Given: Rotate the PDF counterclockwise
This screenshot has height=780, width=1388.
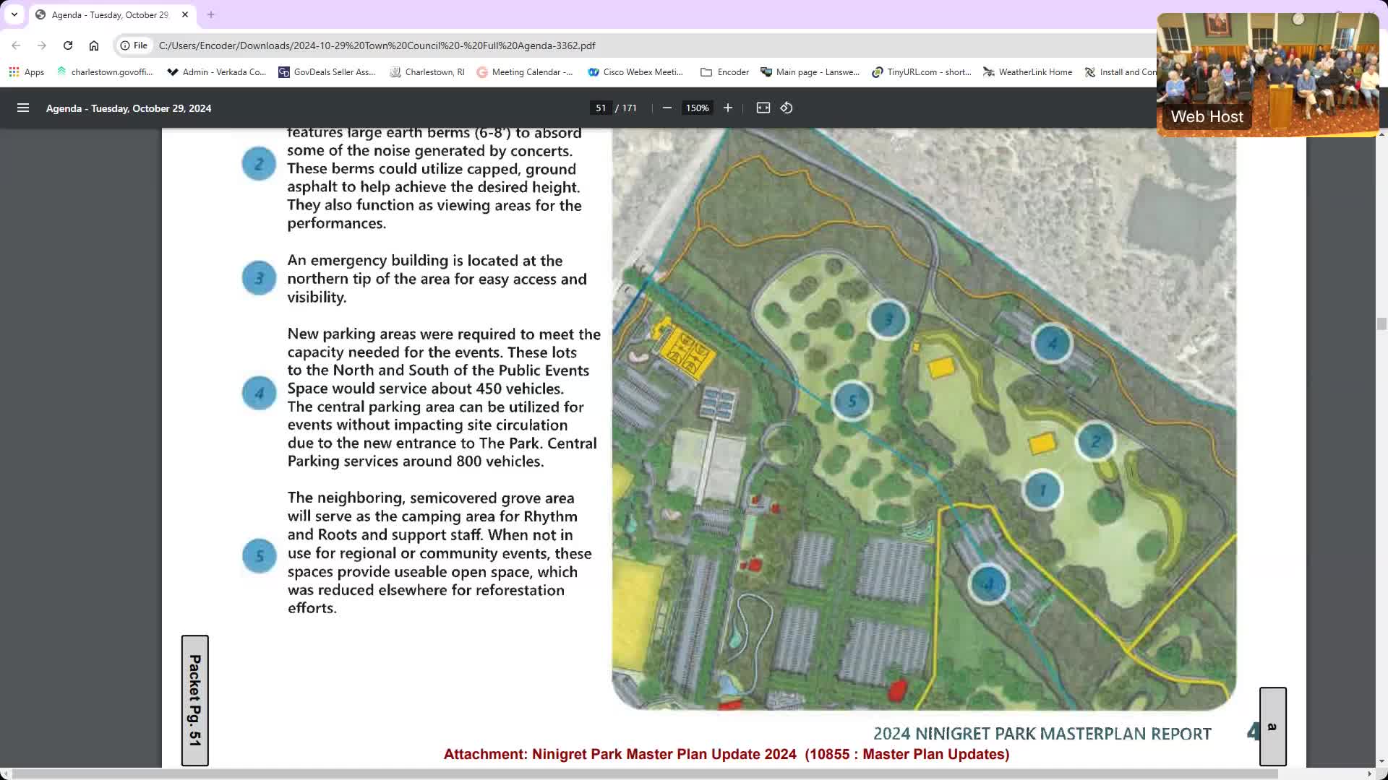Looking at the screenshot, I should (787, 108).
